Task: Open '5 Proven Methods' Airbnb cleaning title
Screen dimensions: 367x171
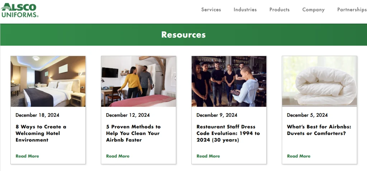Action: pos(133,133)
